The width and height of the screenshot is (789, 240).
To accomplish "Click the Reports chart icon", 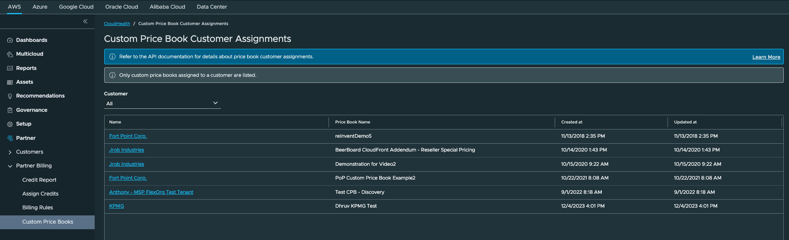I will (10, 68).
